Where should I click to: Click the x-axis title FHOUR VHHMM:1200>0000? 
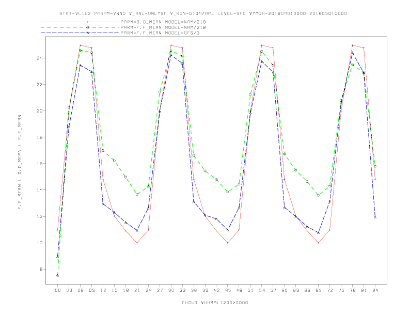215,303
